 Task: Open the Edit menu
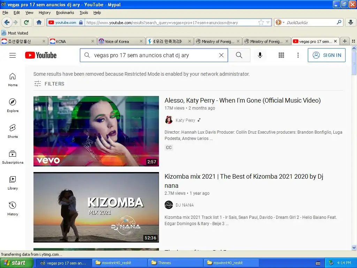coord(17,13)
